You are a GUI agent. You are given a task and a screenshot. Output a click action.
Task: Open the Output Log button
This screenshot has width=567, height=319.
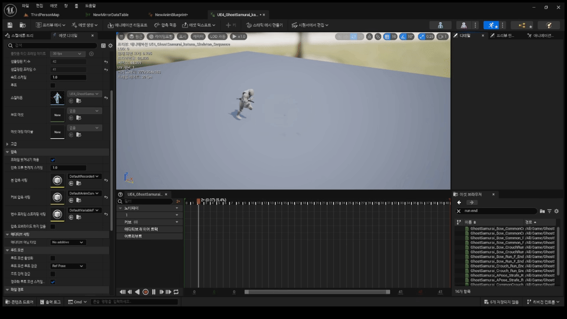coord(50,302)
